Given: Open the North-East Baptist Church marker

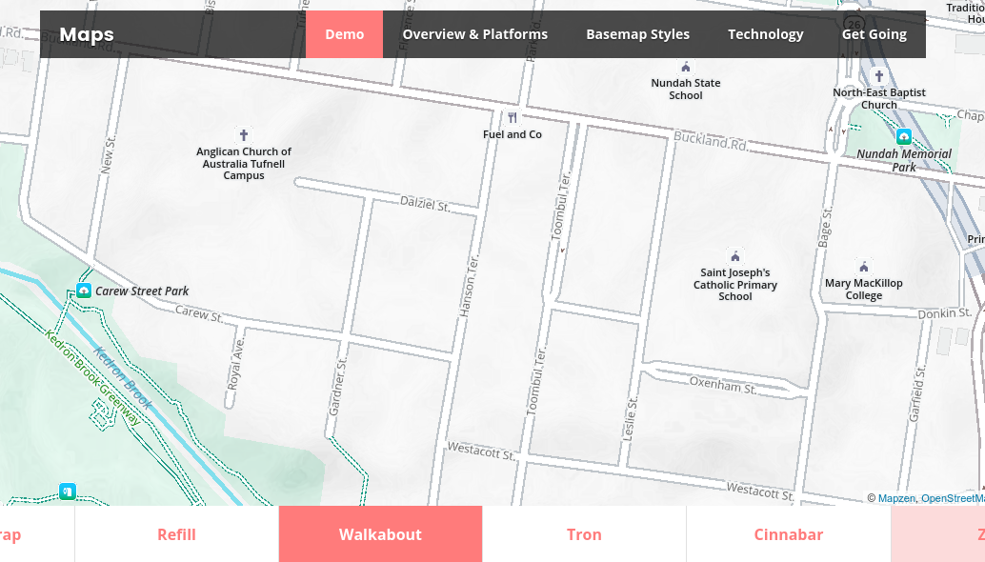Looking at the screenshot, I should [x=879, y=74].
